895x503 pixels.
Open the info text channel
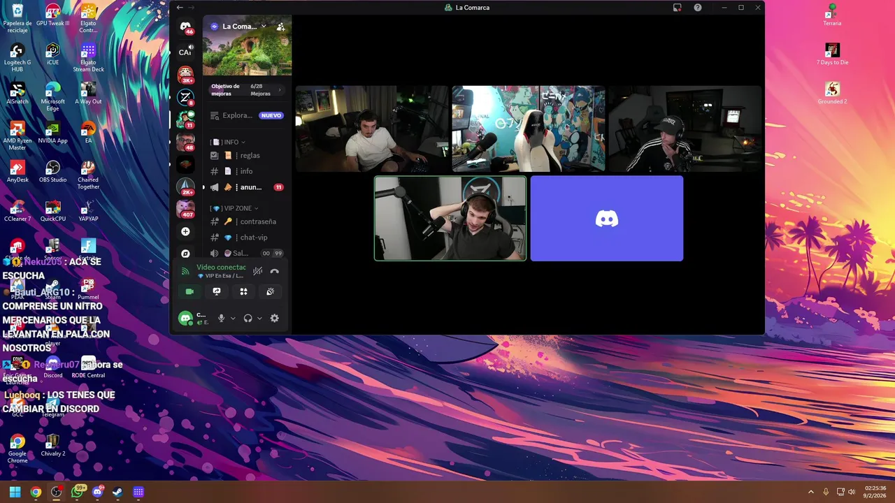pos(247,171)
